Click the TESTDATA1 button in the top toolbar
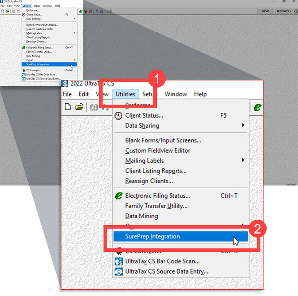 (284, 11)
